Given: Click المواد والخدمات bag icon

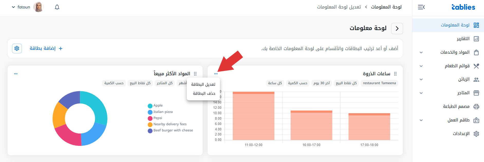Looking at the screenshot, I should 476,52.
